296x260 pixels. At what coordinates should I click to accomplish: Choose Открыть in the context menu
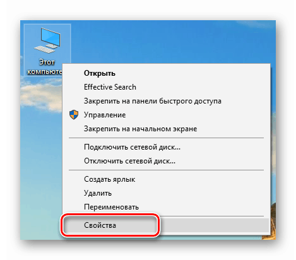pyautogui.click(x=100, y=73)
